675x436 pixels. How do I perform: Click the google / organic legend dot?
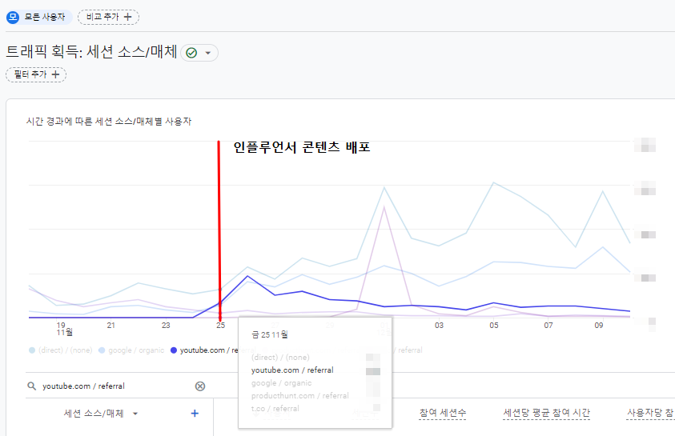(102, 350)
